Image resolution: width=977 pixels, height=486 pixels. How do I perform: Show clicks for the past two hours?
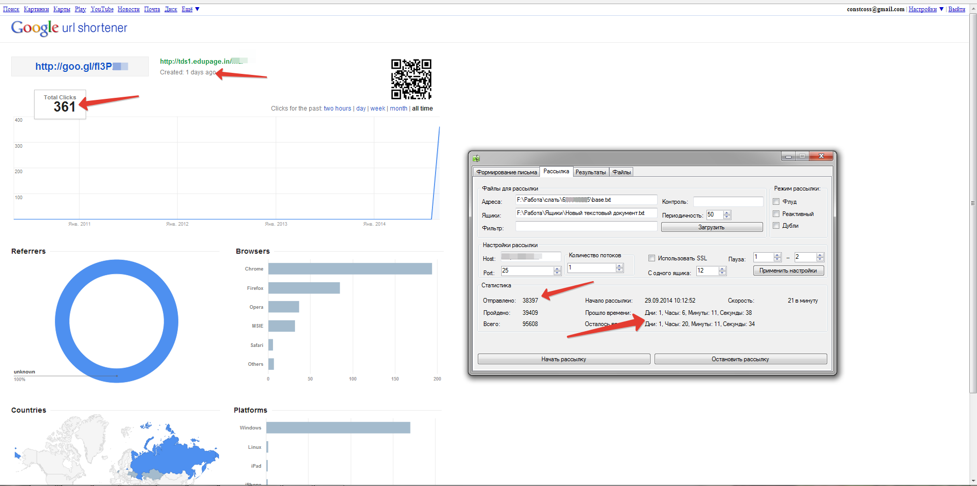click(x=337, y=109)
